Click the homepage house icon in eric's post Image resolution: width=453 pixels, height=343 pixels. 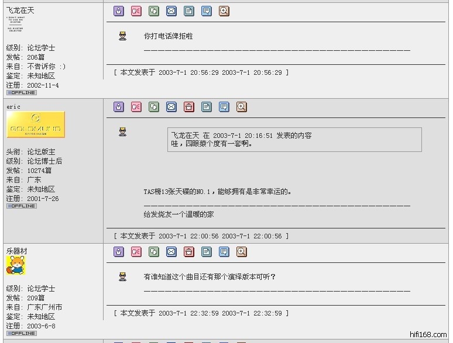(x=188, y=107)
